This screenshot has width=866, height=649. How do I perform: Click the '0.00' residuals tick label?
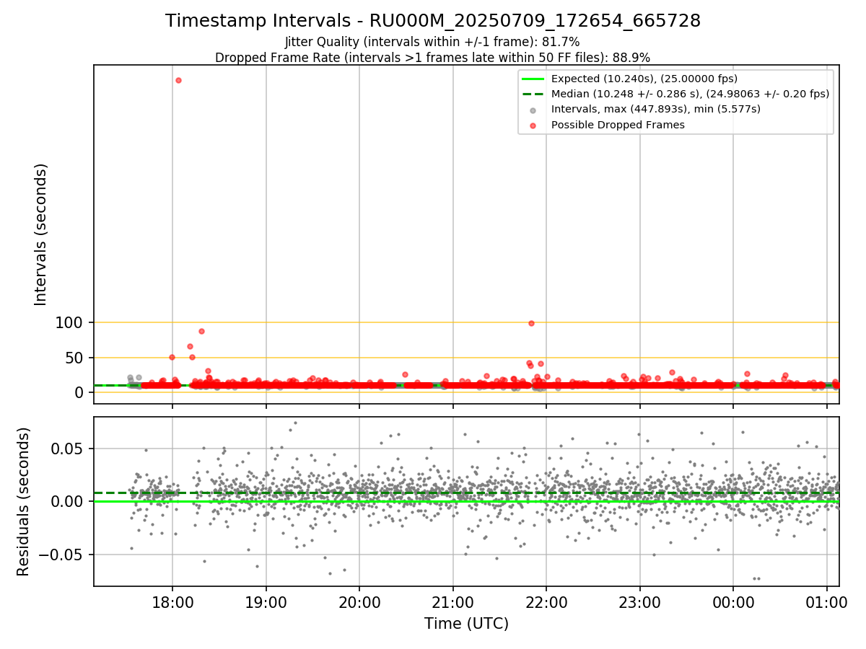[66, 502]
